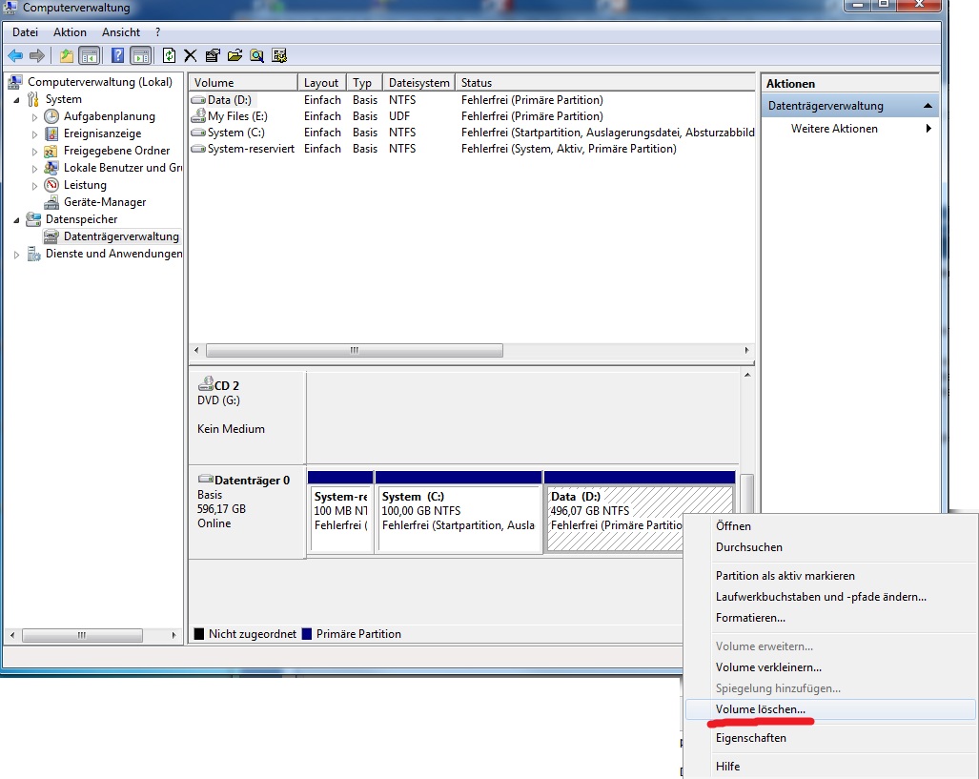This screenshot has width=979, height=779.
Task: Expand the Freigegebene Ordner branch arrow
Action: pos(34,152)
